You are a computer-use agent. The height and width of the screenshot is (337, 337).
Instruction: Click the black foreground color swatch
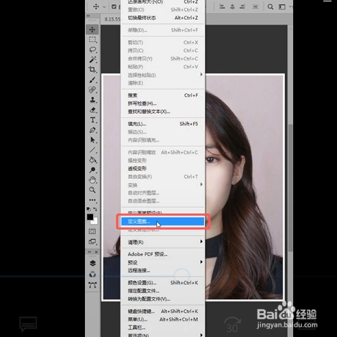point(90,217)
